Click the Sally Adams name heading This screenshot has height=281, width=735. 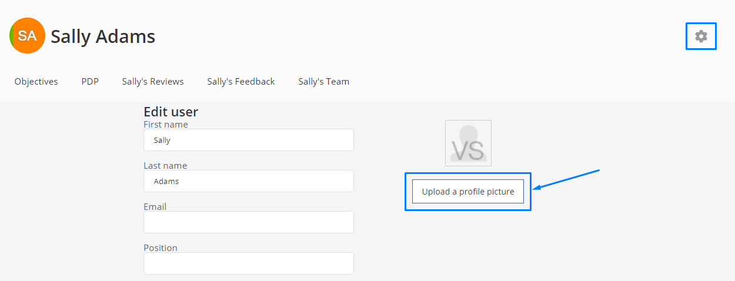[103, 36]
